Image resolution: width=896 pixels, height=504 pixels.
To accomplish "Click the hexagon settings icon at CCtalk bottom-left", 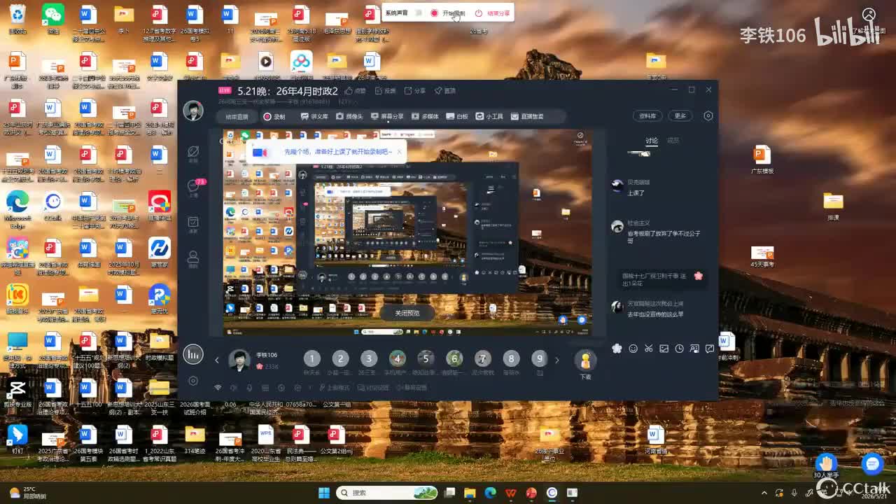I will pos(193,381).
